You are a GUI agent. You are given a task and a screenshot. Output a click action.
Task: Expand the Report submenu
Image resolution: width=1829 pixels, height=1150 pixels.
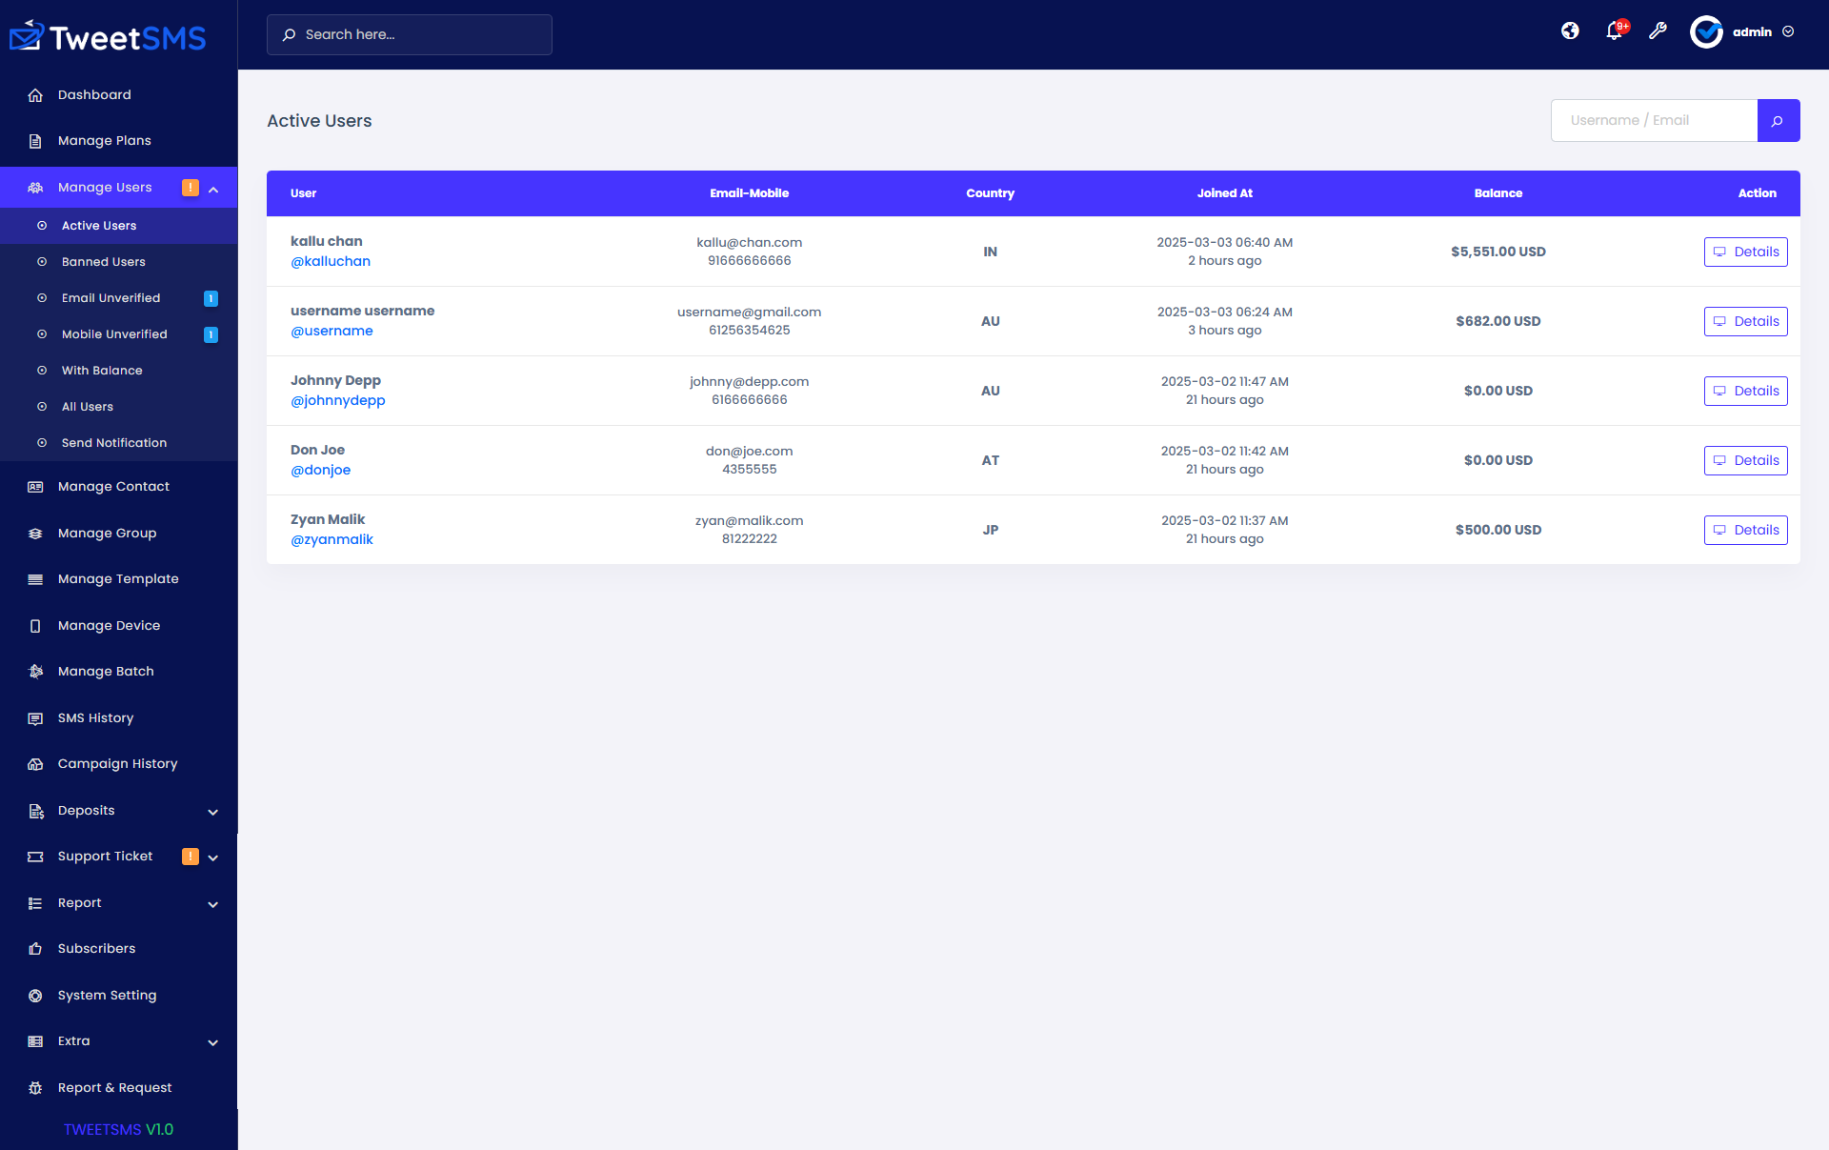coord(213,904)
